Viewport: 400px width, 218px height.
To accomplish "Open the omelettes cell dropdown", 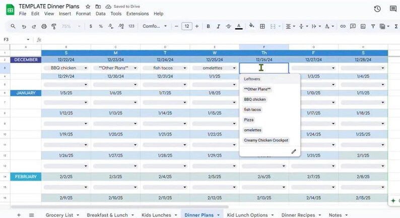I will tap(234, 68).
